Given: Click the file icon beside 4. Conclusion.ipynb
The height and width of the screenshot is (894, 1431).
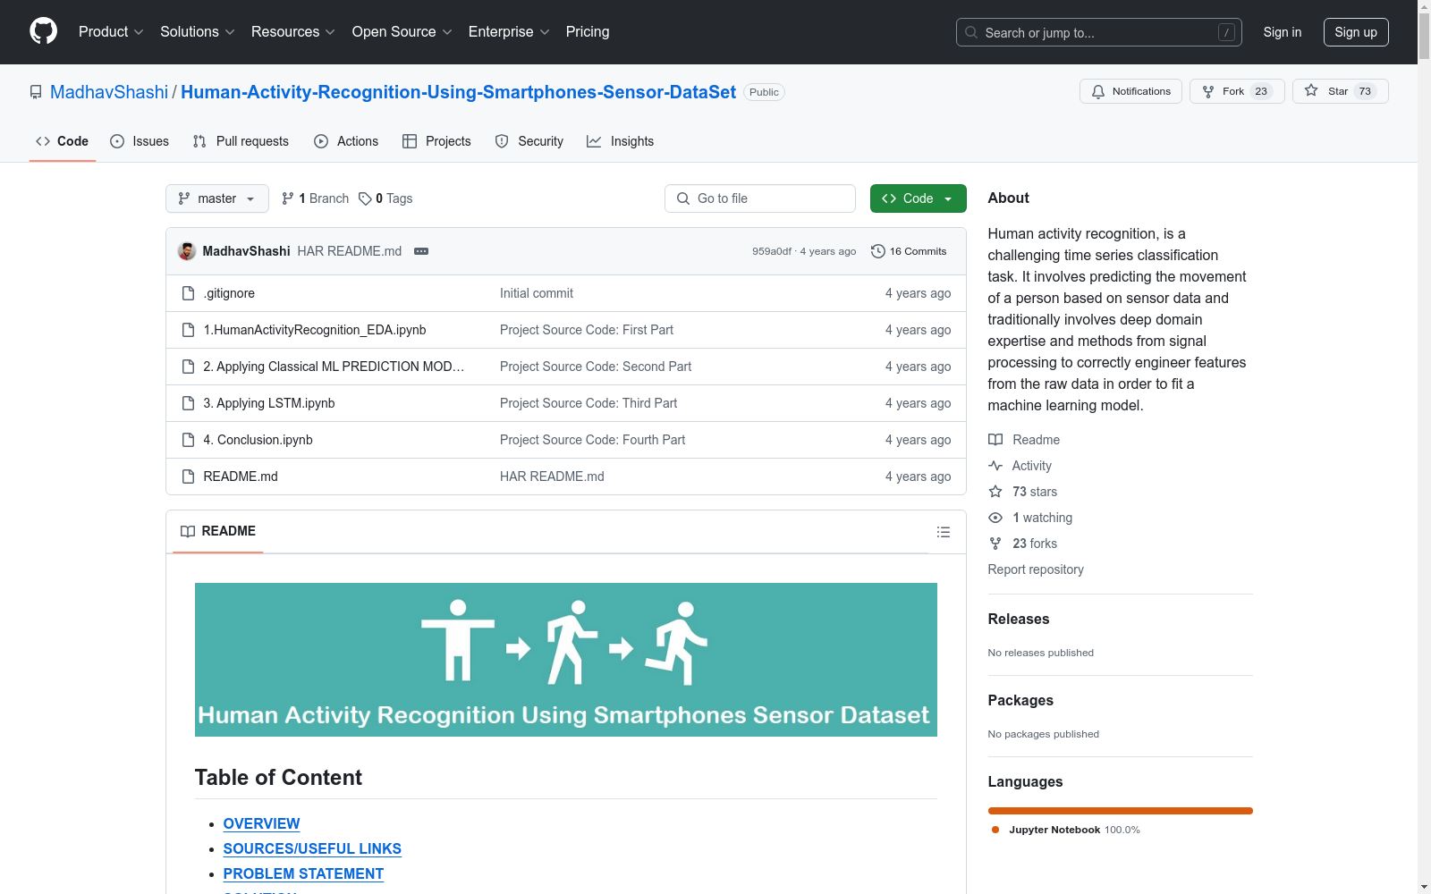Looking at the screenshot, I should 188,440.
